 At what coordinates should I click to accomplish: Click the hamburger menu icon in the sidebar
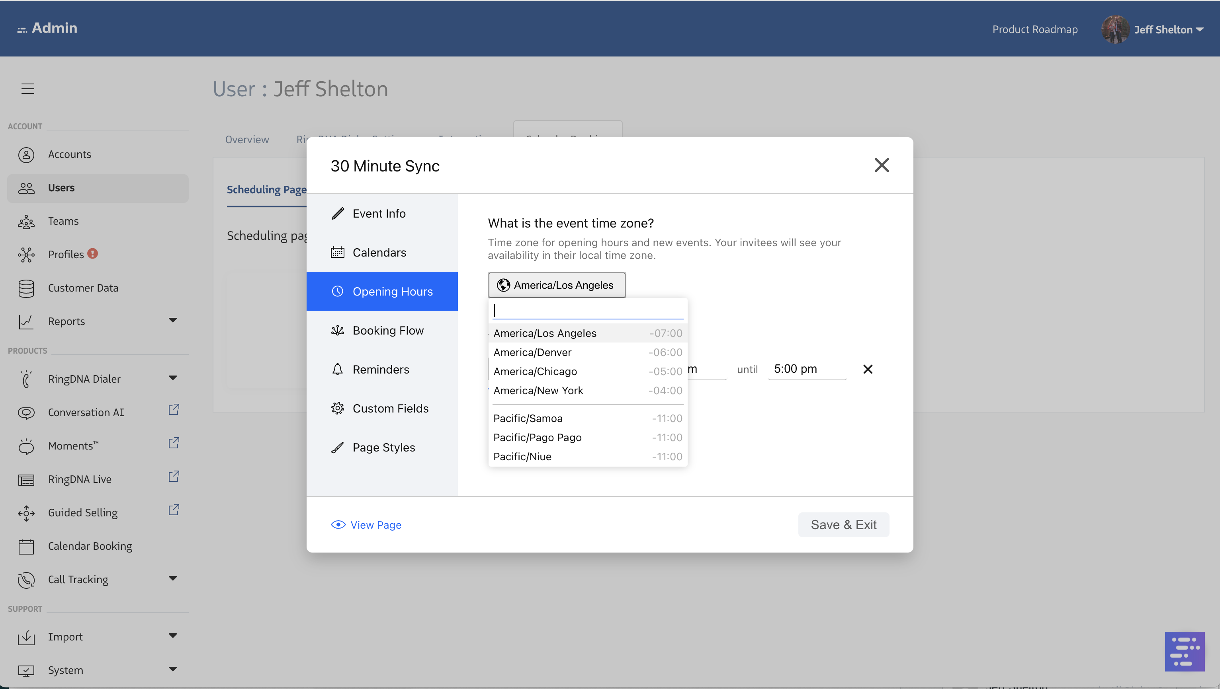(x=28, y=88)
